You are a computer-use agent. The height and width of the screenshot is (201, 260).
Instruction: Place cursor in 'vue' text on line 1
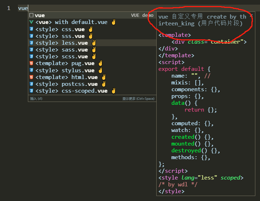pos(23,8)
